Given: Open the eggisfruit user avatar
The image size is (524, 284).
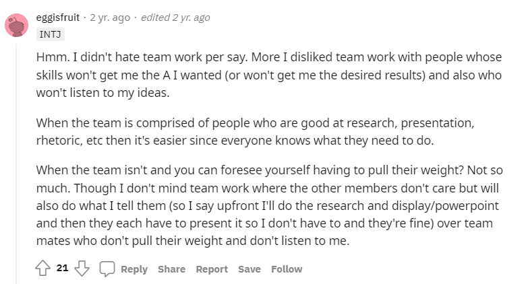Looking at the screenshot, I should (17, 25).
